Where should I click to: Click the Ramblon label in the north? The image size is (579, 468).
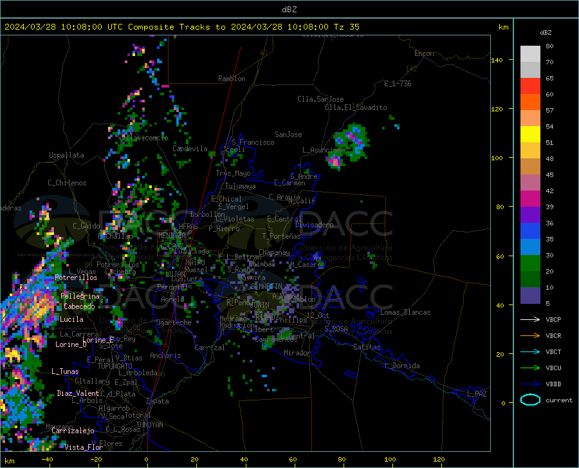[x=232, y=79]
